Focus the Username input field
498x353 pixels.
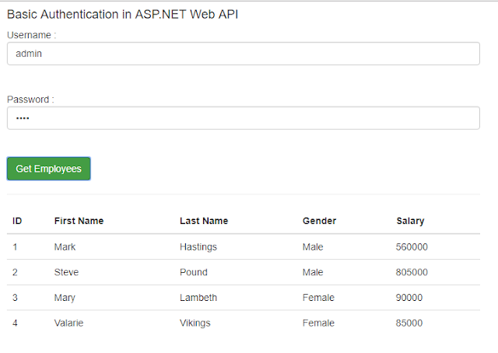tap(244, 54)
